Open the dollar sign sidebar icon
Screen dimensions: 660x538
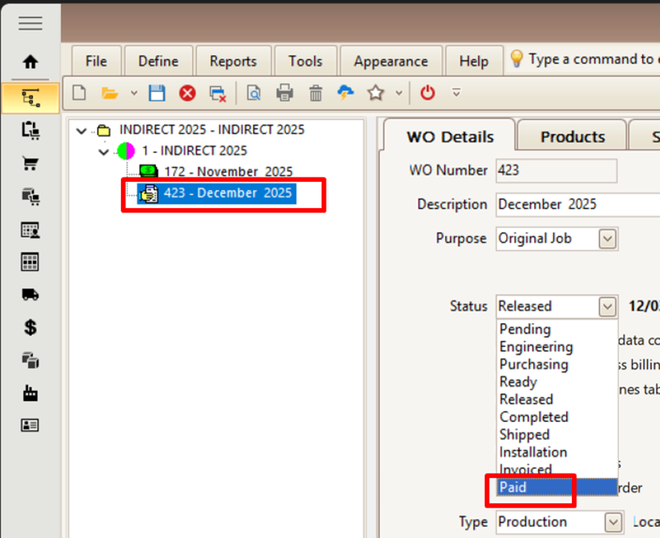point(30,328)
